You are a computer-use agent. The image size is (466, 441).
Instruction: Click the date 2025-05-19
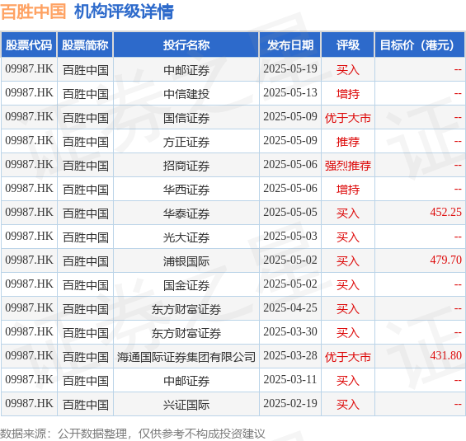[290, 69]
